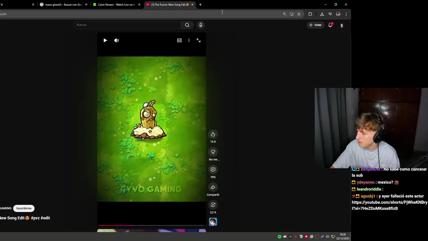Open the youtube.com/shorts link in chat

point(390,205)
